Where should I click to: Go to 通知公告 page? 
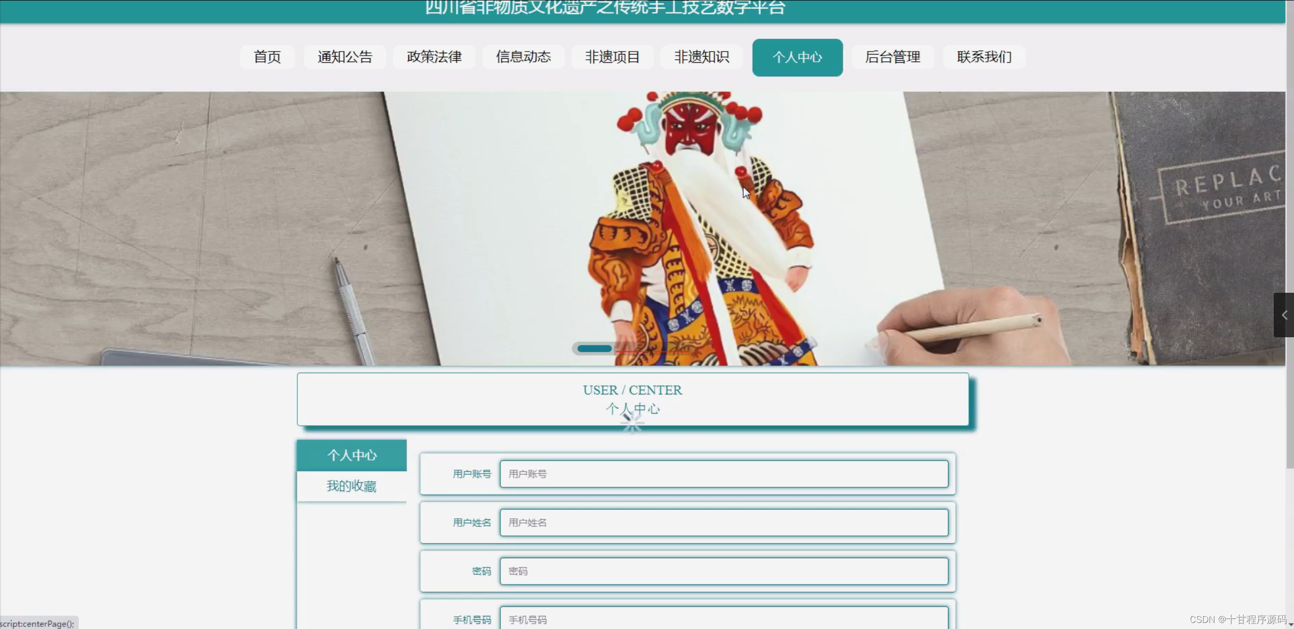pos(345,57)
